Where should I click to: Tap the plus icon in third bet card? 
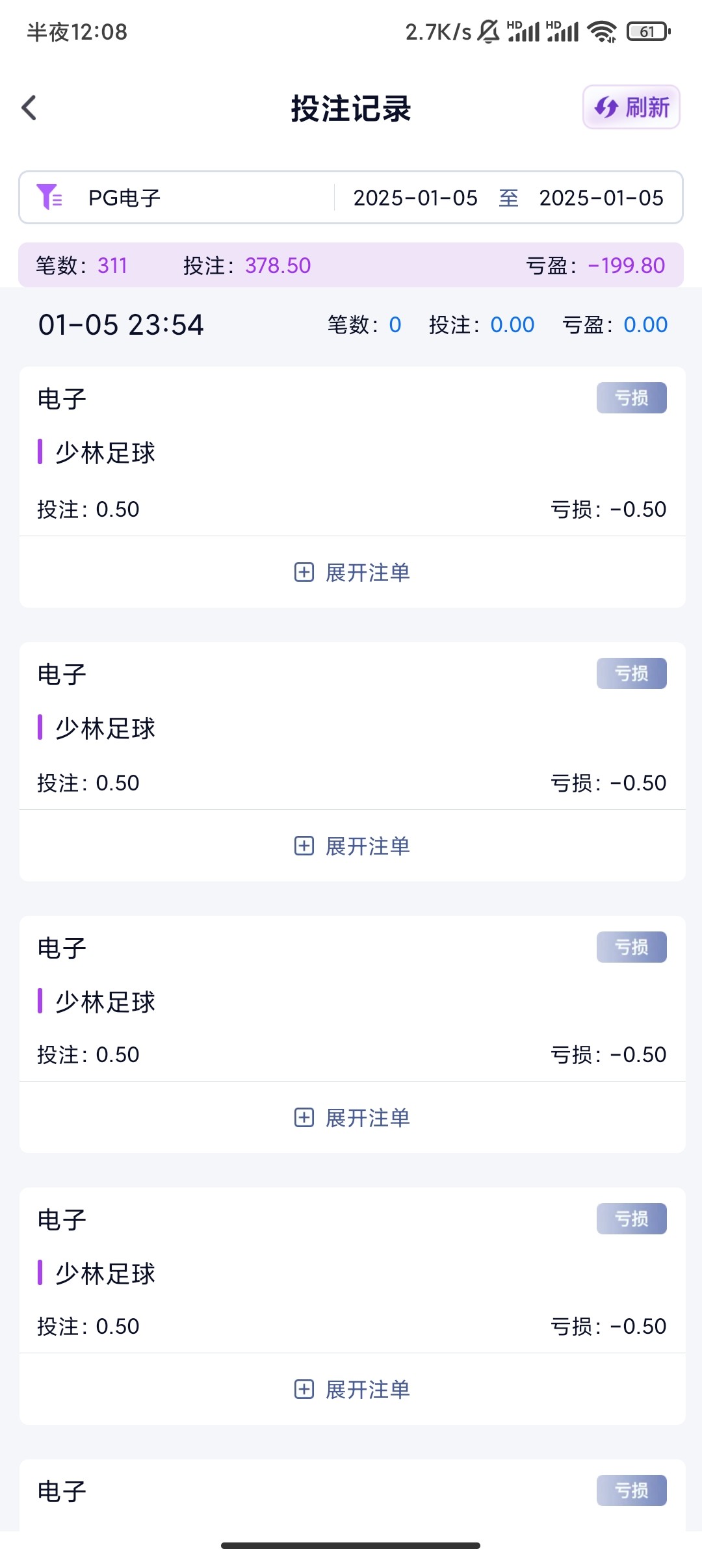[x=304, y=1117]
